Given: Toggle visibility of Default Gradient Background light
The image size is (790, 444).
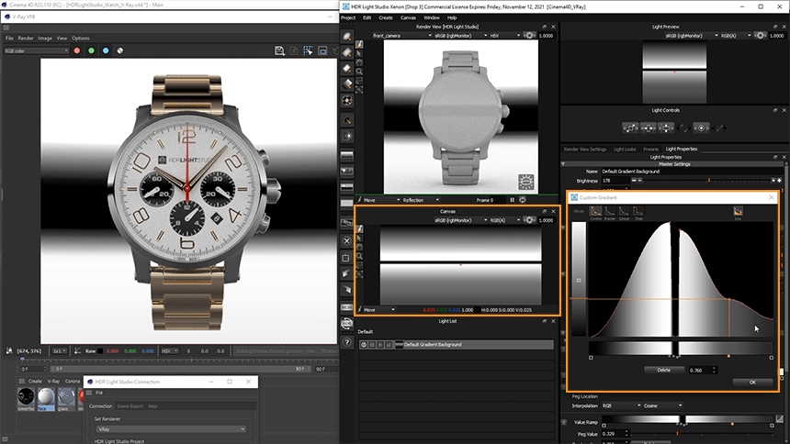Looking at the screenshot, I should click(364, 345).
